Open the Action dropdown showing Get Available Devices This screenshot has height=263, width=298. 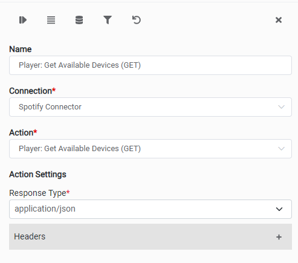point(151,149)
